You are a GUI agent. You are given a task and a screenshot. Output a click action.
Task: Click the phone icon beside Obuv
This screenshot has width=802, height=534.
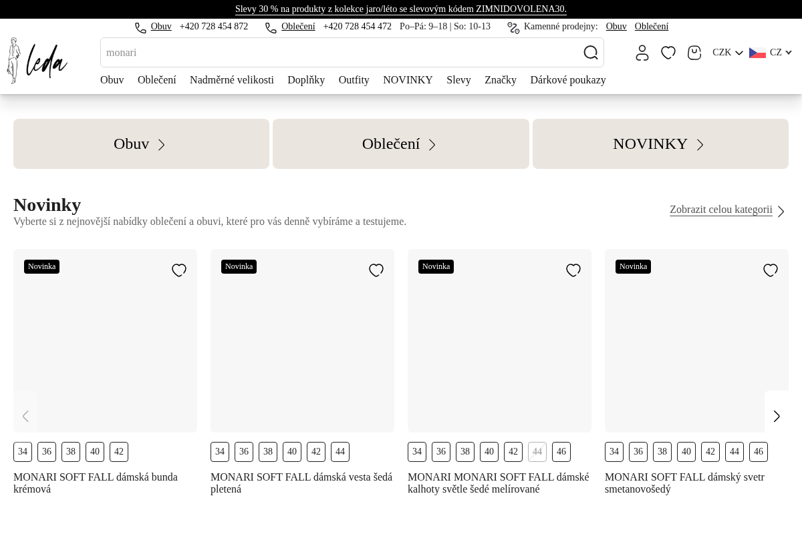coord(140,27)
